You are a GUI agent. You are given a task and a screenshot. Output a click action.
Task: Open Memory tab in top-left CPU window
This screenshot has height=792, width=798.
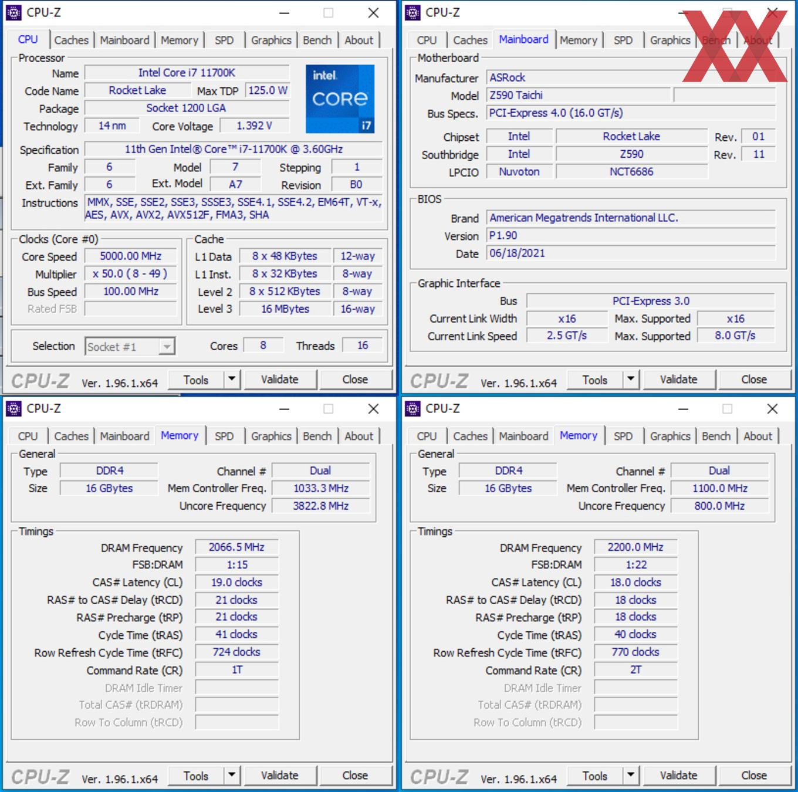pos(180,40)
